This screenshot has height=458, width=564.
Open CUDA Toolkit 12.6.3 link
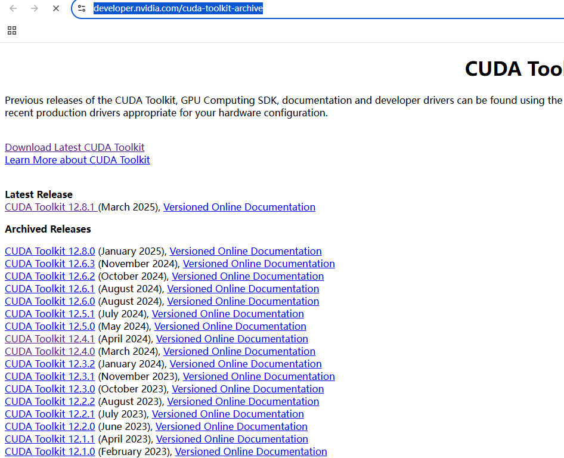click(x=50, y=264)
